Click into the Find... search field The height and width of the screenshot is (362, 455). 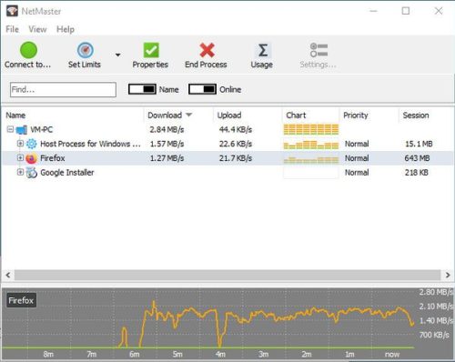[63, 90]
